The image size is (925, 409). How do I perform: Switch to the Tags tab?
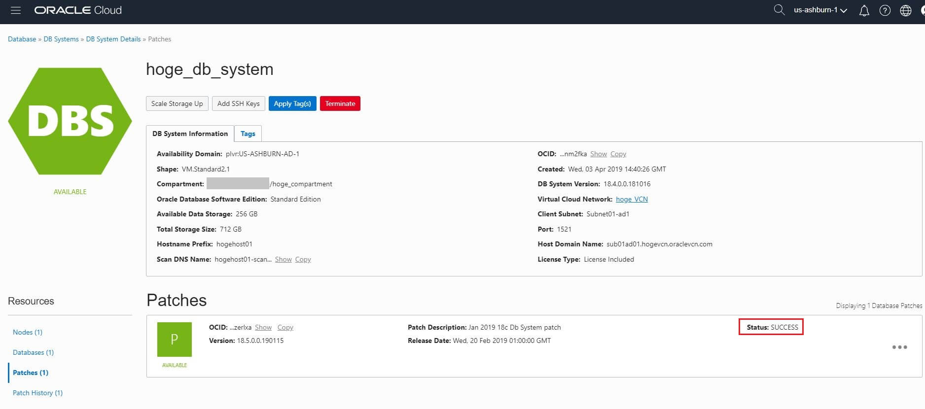[248, 134]
